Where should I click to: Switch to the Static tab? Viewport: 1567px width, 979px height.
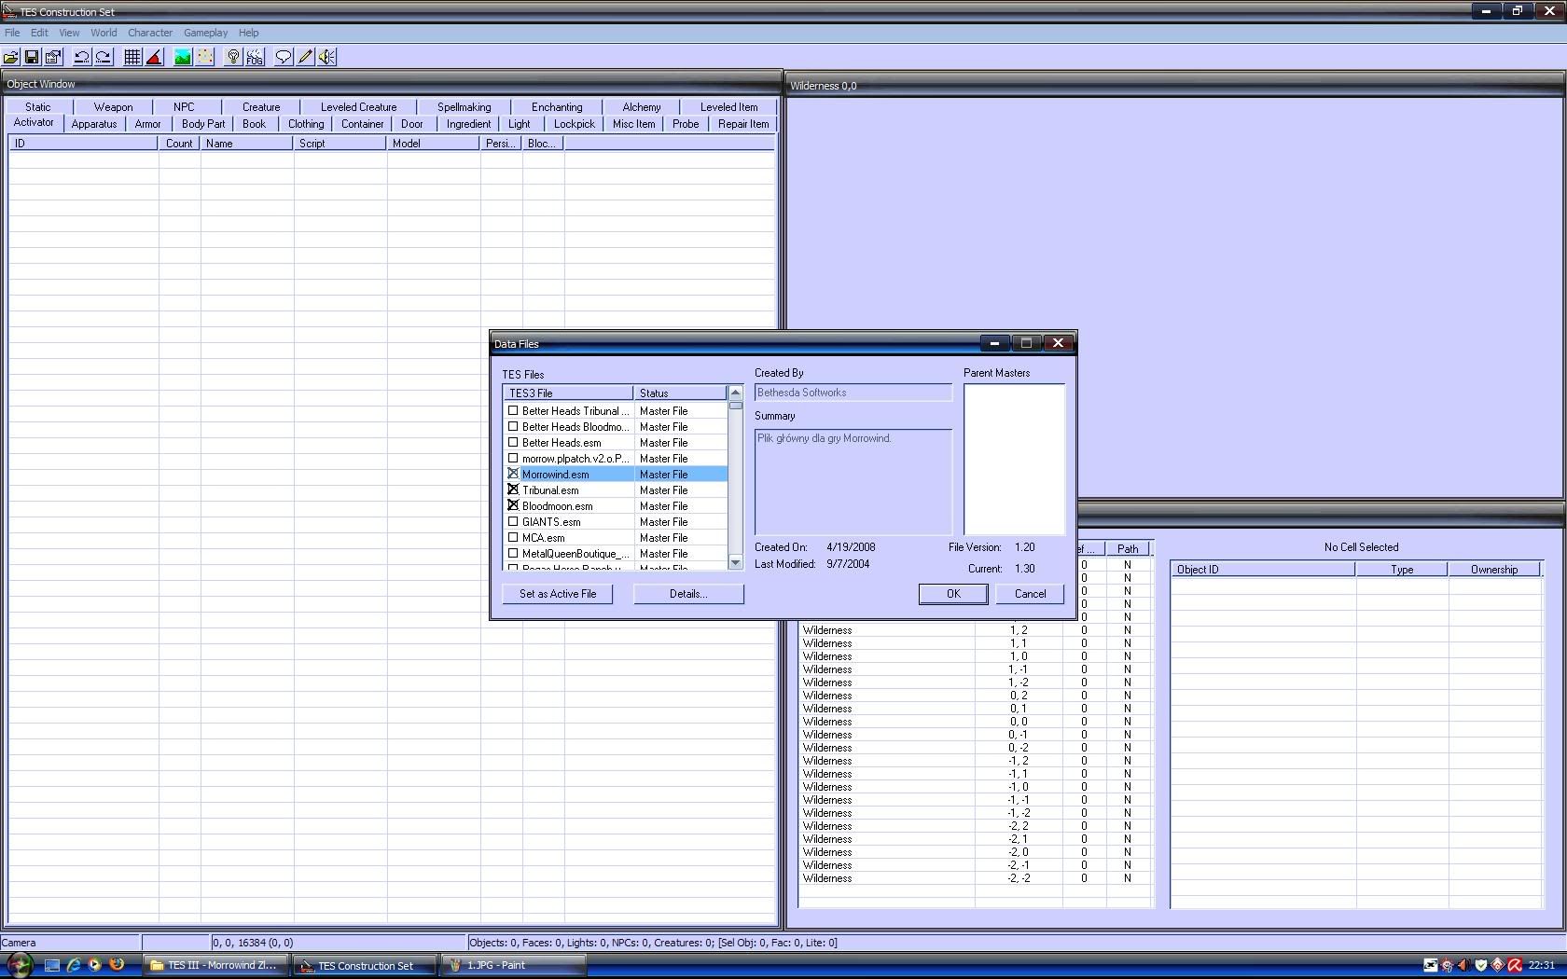pyautogui.click(x=38, y=107)
